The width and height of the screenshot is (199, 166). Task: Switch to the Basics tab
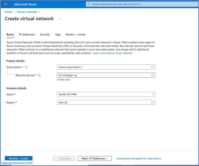pyautogui.click(x=10, y=34)
